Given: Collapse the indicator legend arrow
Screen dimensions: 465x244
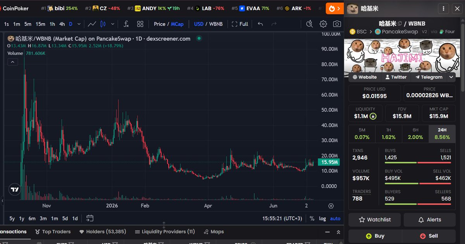Looking at the screenshot, I should [12, 62].
